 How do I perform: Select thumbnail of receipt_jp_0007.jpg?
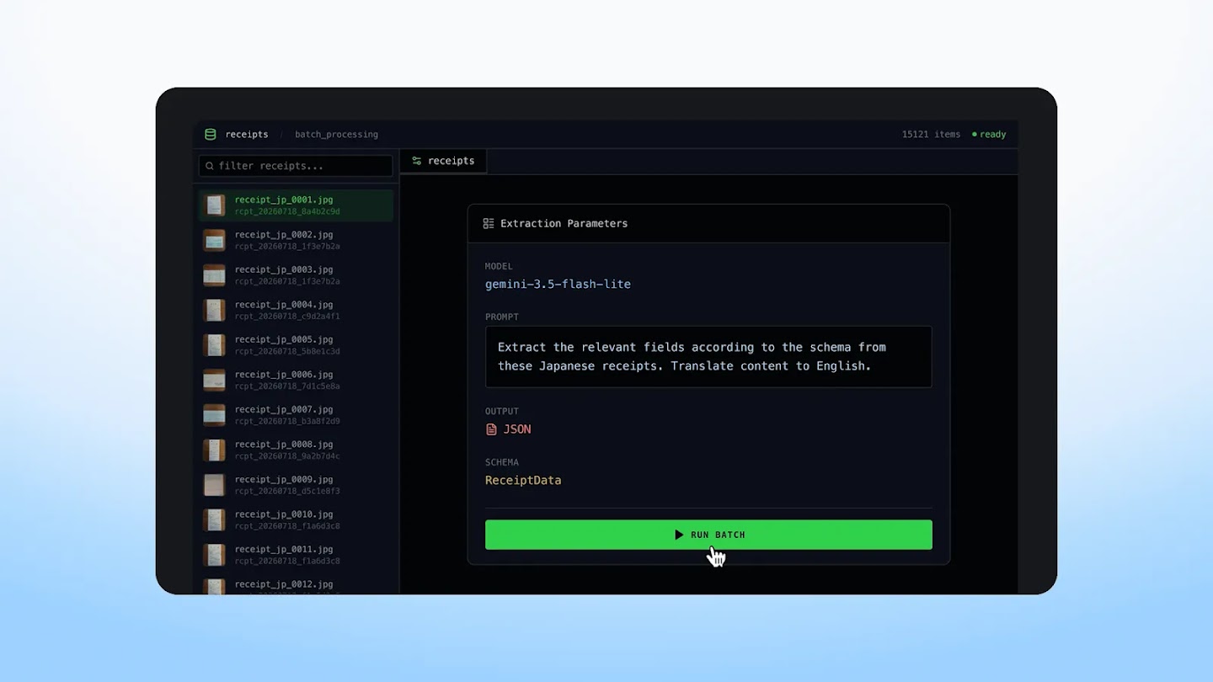pos(214,415)
